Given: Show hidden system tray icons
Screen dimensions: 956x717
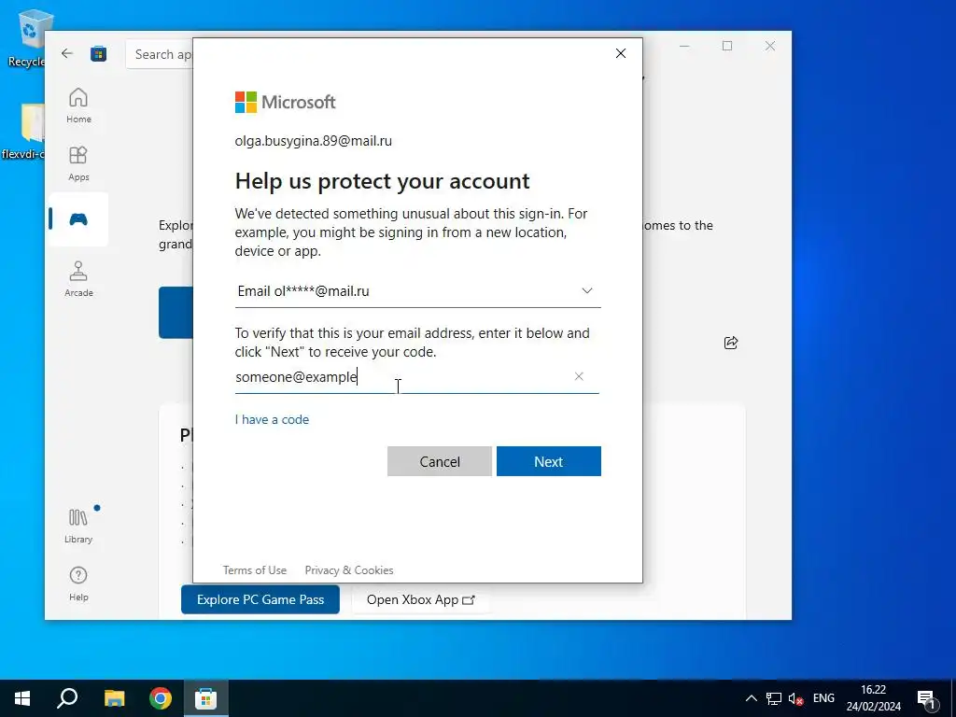Looking at the screenshot, I should click(x=752, y=698).
